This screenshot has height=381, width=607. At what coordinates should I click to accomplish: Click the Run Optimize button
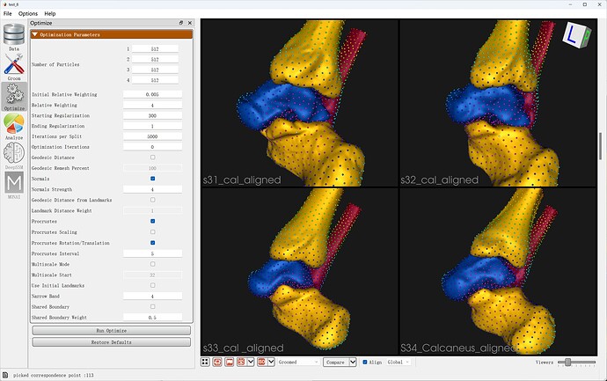112,331
